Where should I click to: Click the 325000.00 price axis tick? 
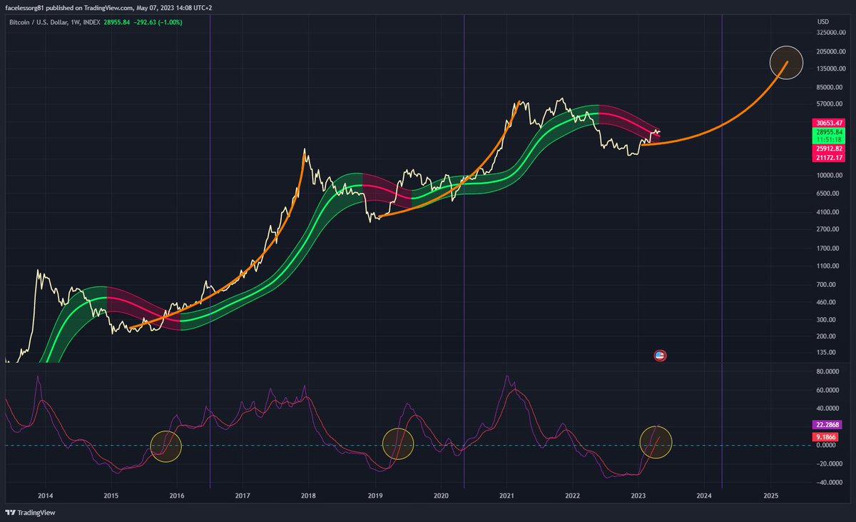832,33
